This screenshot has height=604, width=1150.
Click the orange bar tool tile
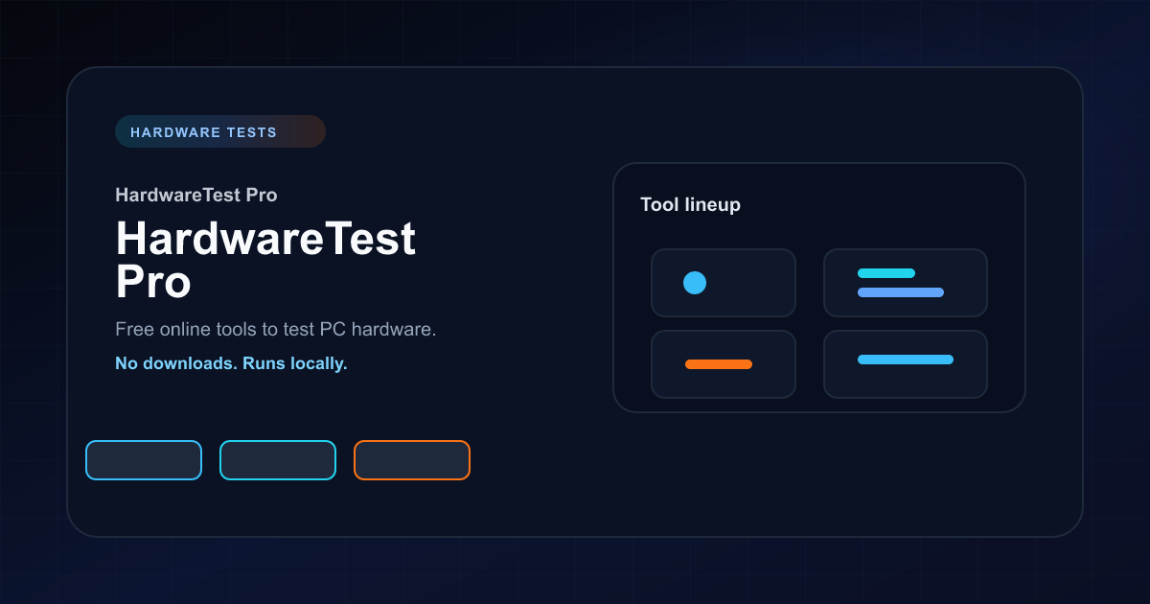[x=724, y=364]
